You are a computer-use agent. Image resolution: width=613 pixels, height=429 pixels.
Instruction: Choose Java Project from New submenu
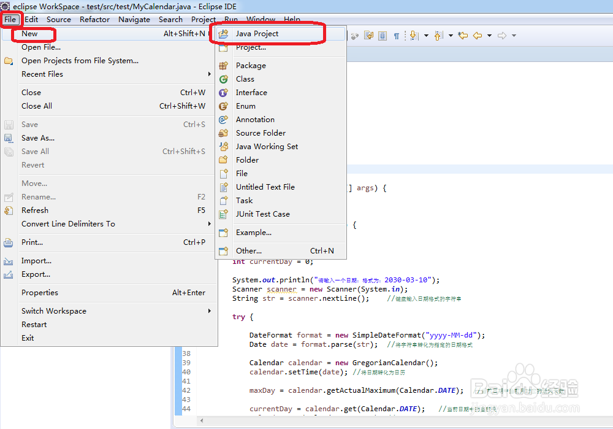tap(281, 34)
